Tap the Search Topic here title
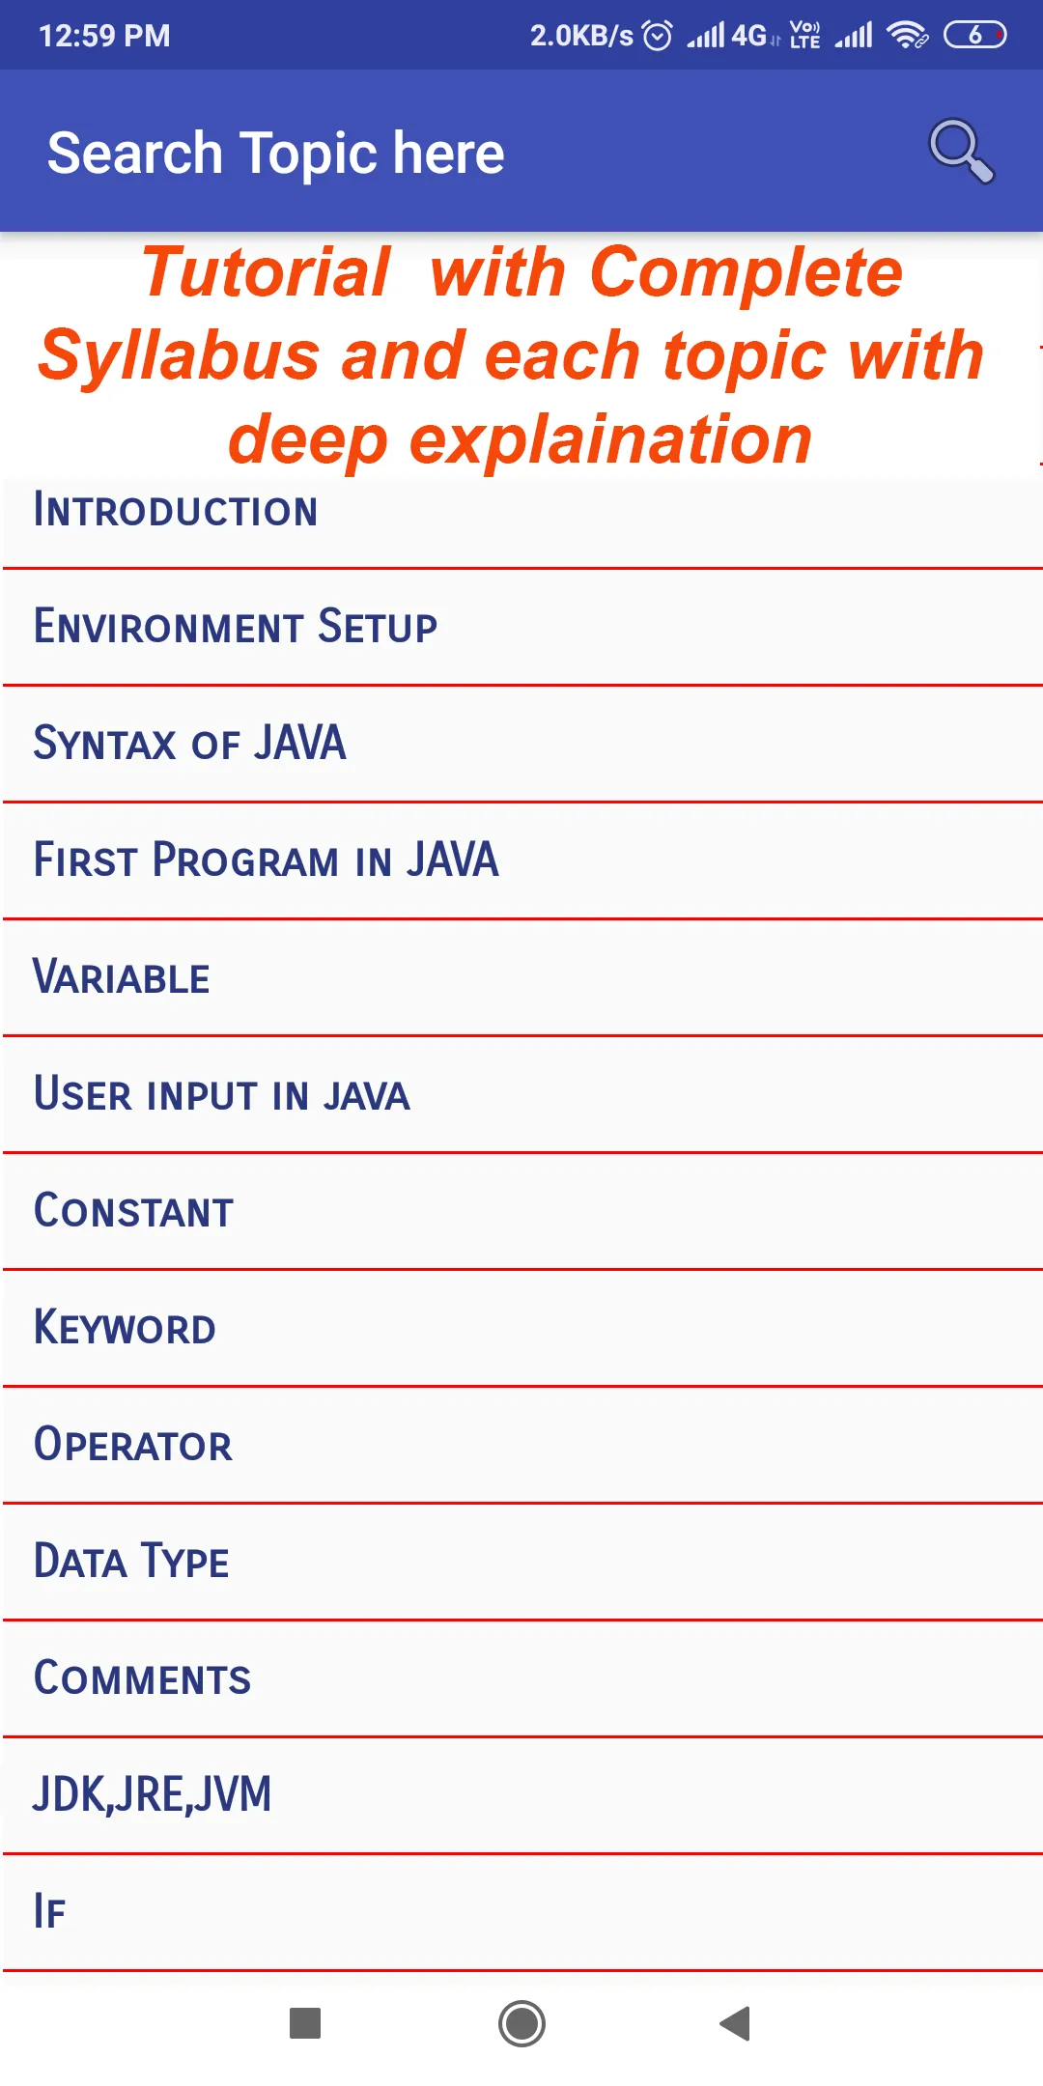 pos(276,153)
